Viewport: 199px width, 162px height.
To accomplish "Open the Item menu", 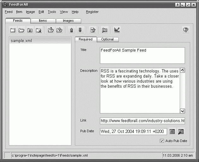I will point(19,12).
